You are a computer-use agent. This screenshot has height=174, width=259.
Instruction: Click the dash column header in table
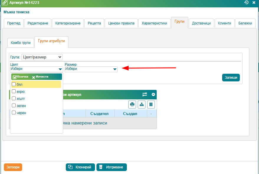click(x=152, y=114)
